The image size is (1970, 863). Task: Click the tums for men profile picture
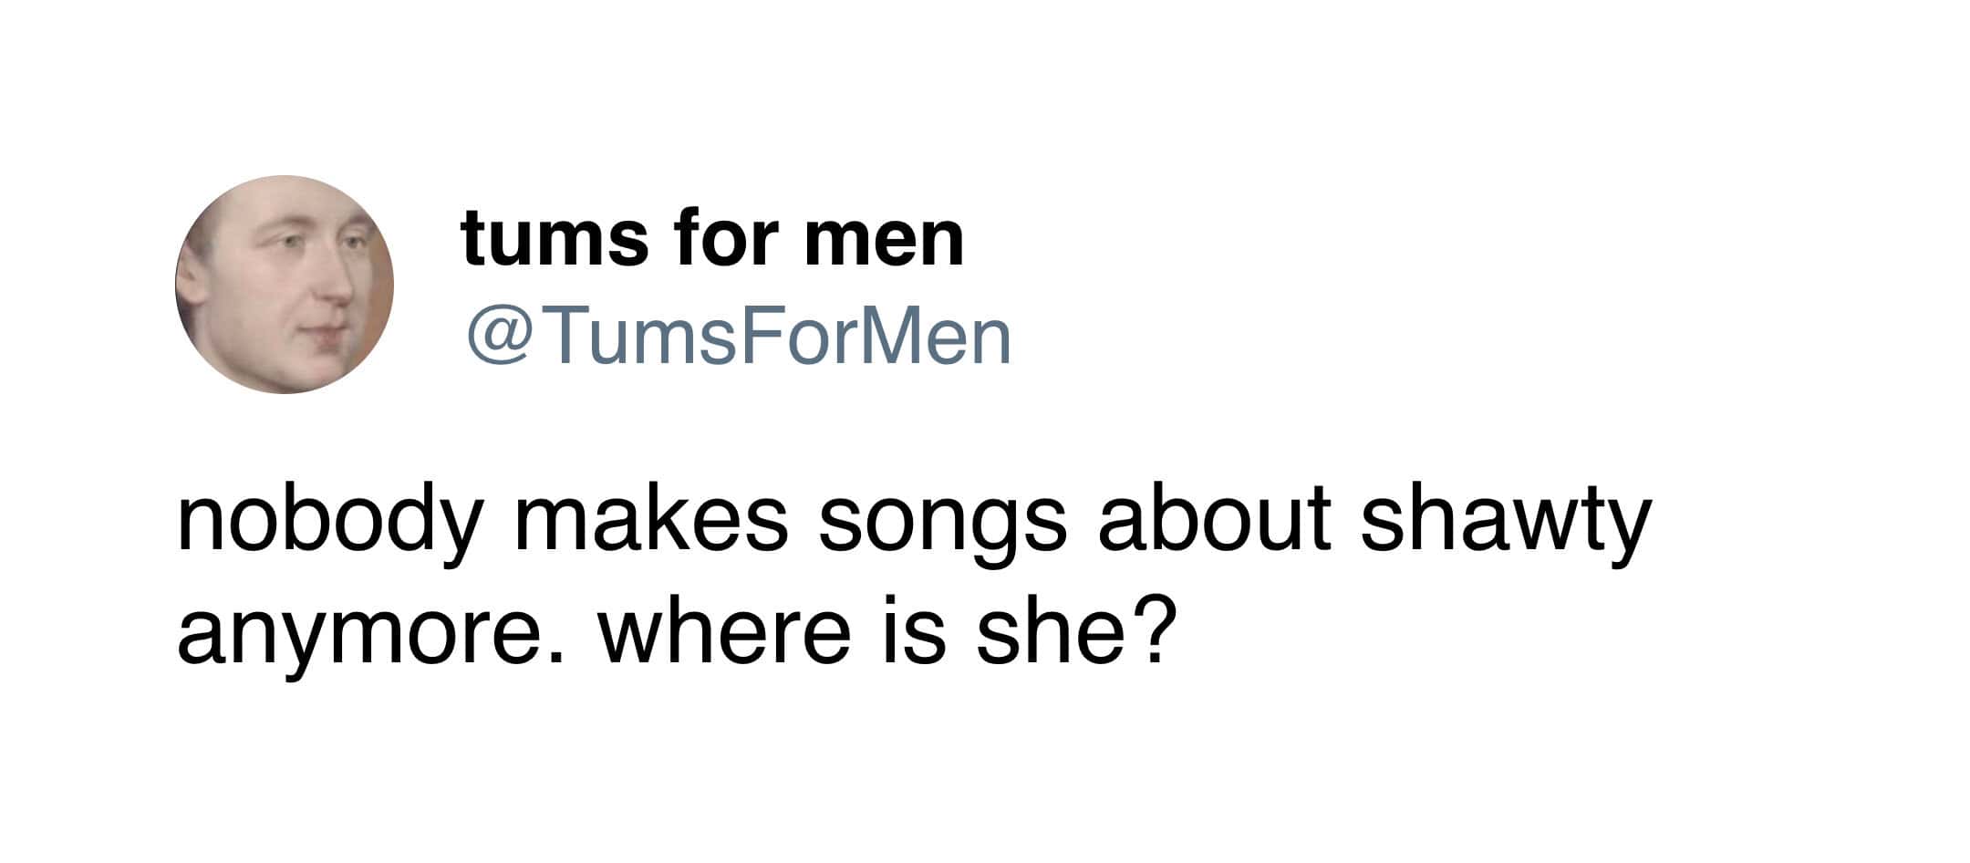pyautogui.click(x=285, y=285)
